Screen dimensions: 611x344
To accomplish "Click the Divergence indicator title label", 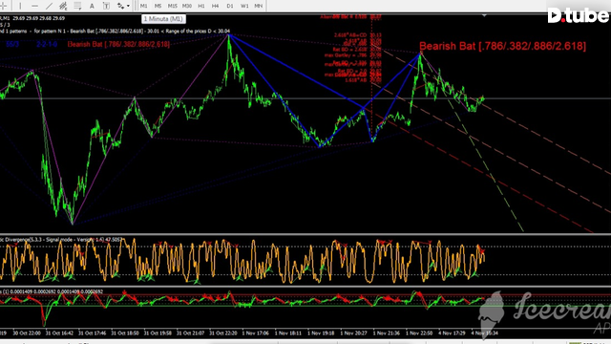I will point(61,240).
